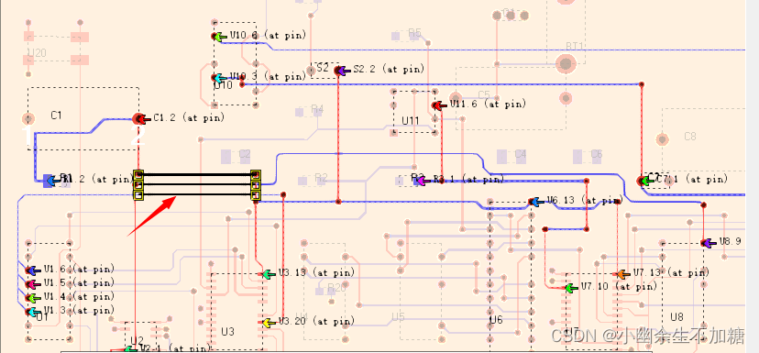Click the orange marker at U7.13
Viewport: 759px width, 353px height.
point(623,274)
